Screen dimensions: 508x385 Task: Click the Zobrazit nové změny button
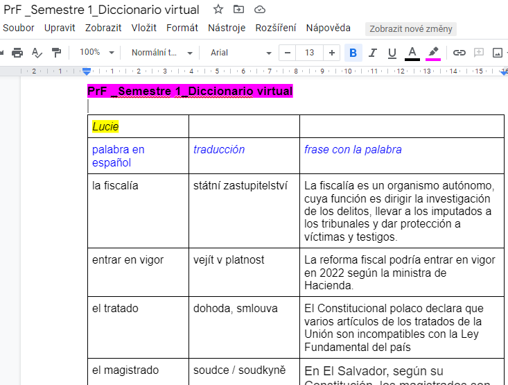click(411, 29)
